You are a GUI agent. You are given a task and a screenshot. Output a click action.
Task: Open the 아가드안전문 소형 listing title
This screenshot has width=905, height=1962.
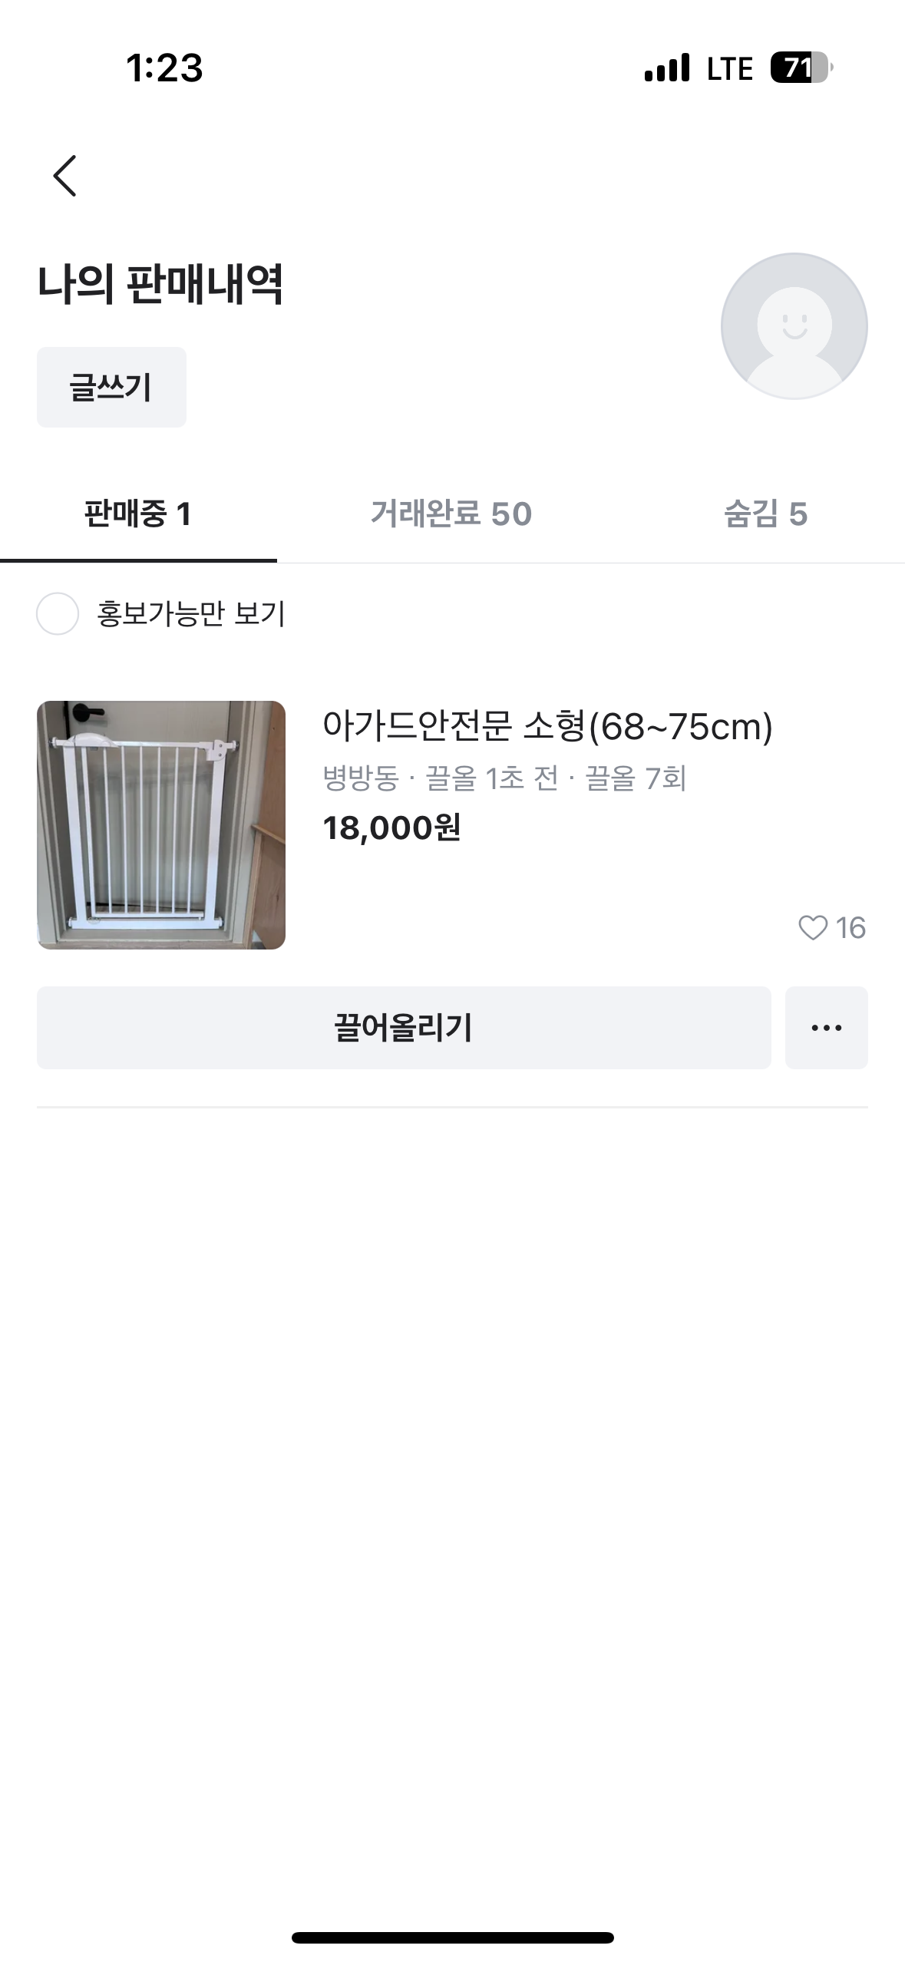point(547,725)
